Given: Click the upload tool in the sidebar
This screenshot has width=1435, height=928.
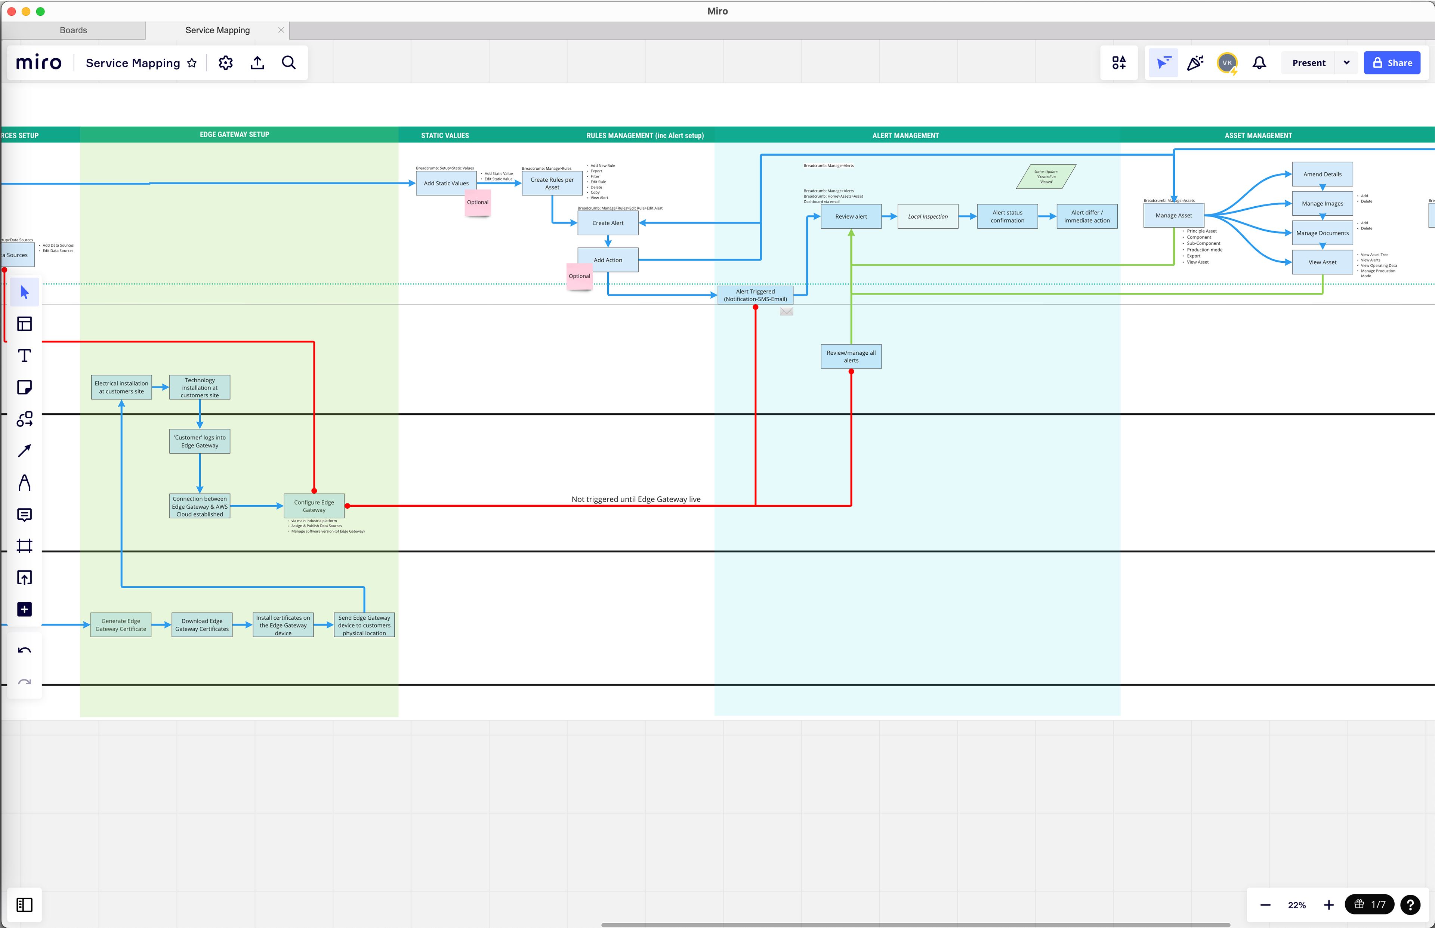Looking at the screenshot, I should coord(24,578).
